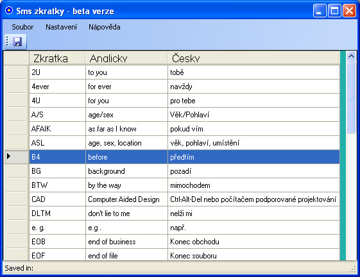
Task: Click the cell '4ever'
Action: 57,87
